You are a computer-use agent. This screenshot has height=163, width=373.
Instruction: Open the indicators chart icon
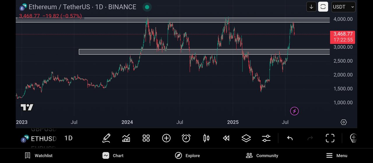126,138
